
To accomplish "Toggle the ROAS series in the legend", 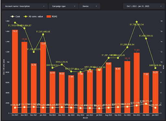I will (x=52, y=16).
